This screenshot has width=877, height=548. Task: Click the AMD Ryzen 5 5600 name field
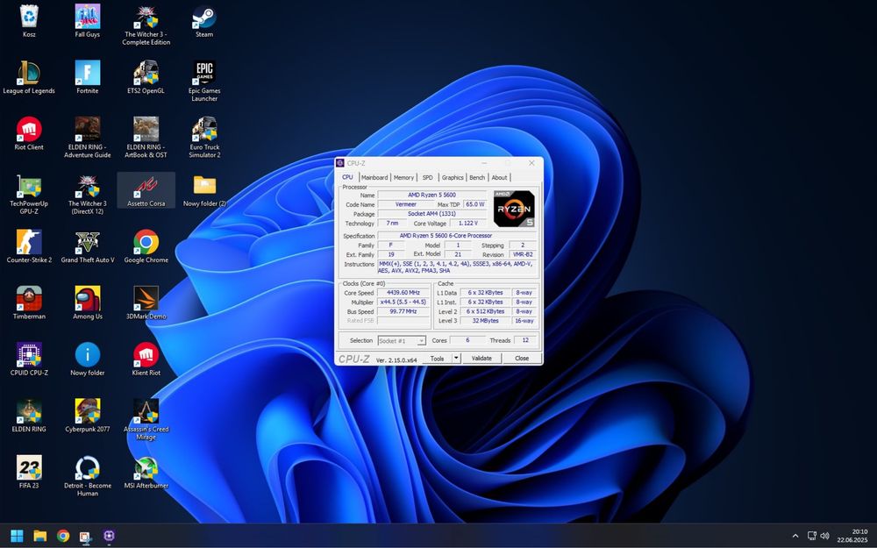[431, 196]
